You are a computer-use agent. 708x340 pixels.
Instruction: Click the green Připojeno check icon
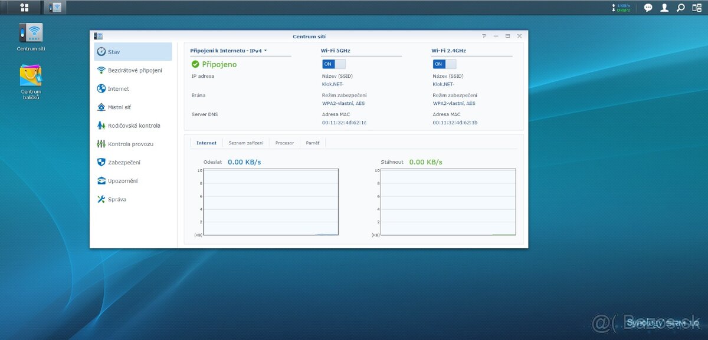[195, 64]
